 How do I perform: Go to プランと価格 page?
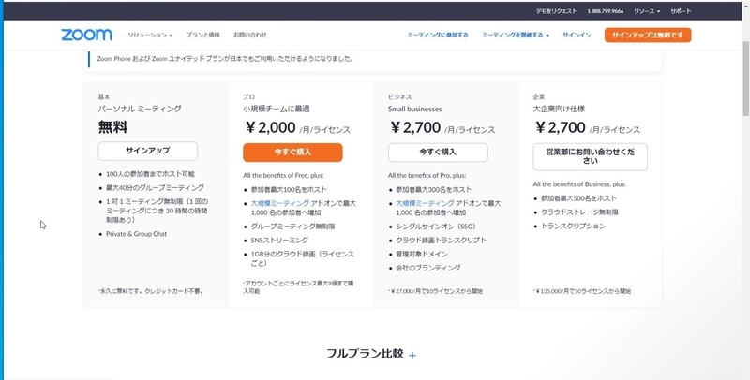point(202,35)
